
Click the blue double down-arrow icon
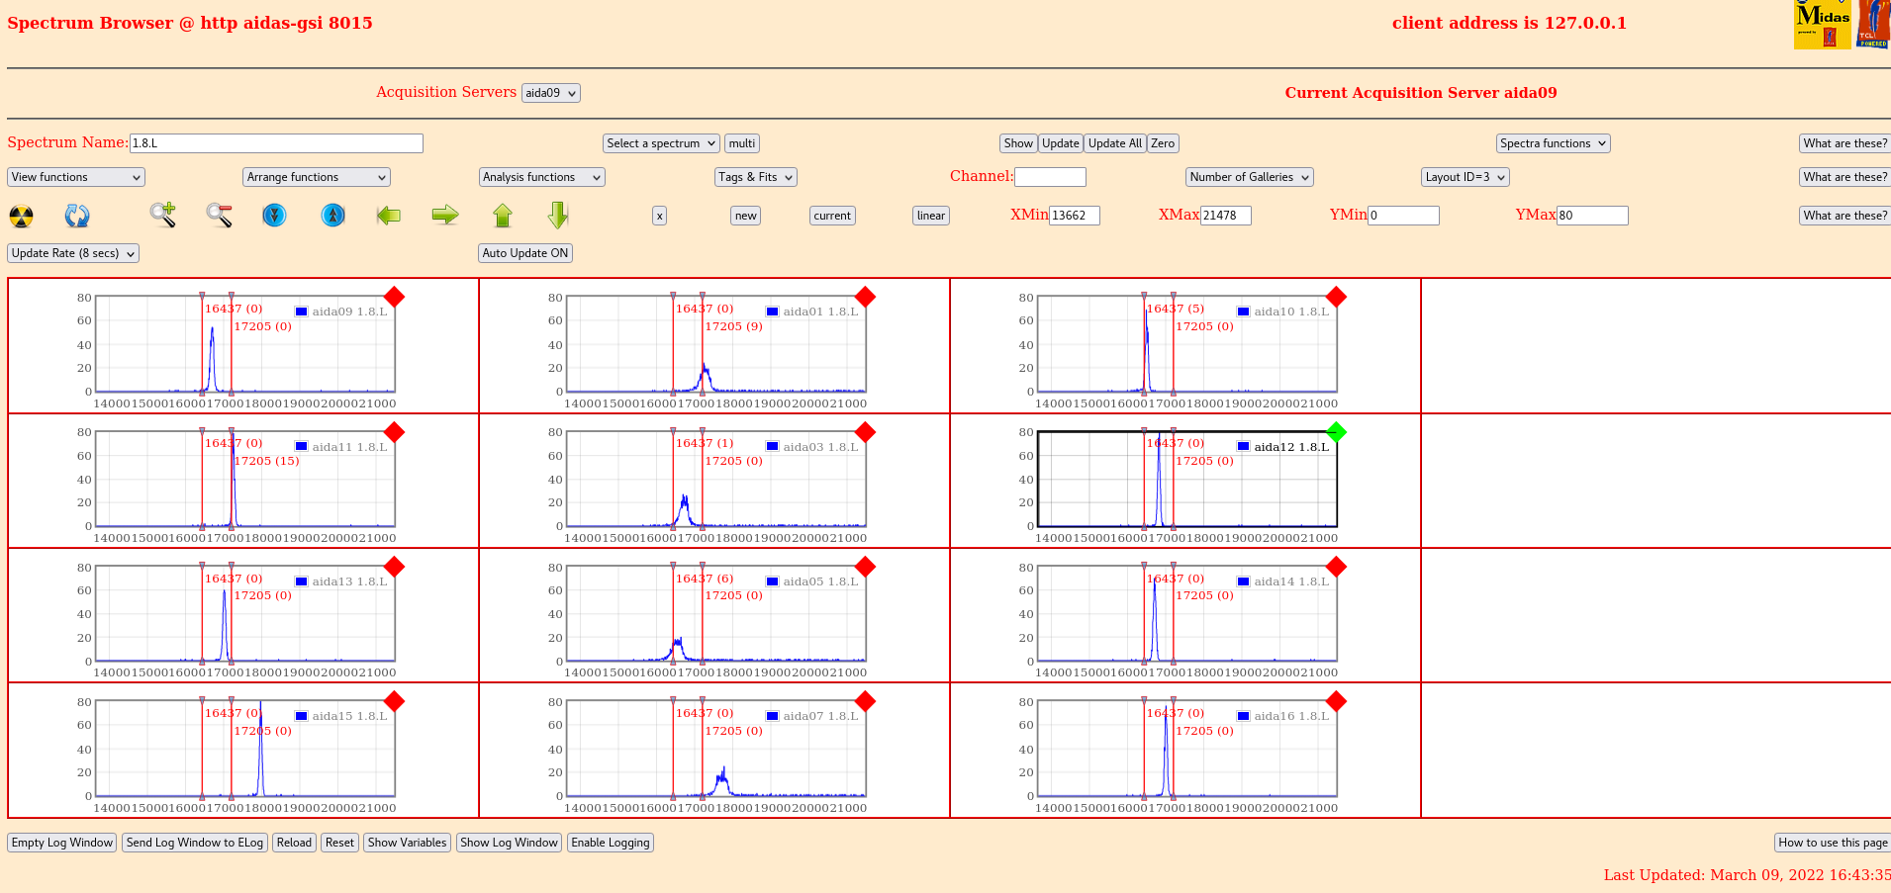click(x=274, y=215)
